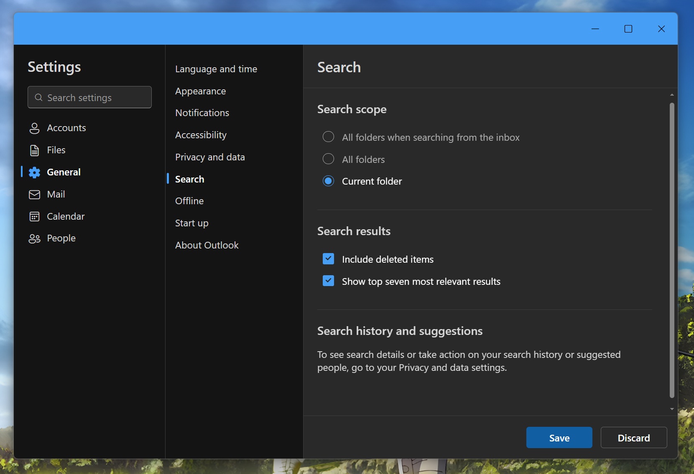This screenshot has height=474, width=694.
Task: Open the Privacy and data section
Action: 210,157
